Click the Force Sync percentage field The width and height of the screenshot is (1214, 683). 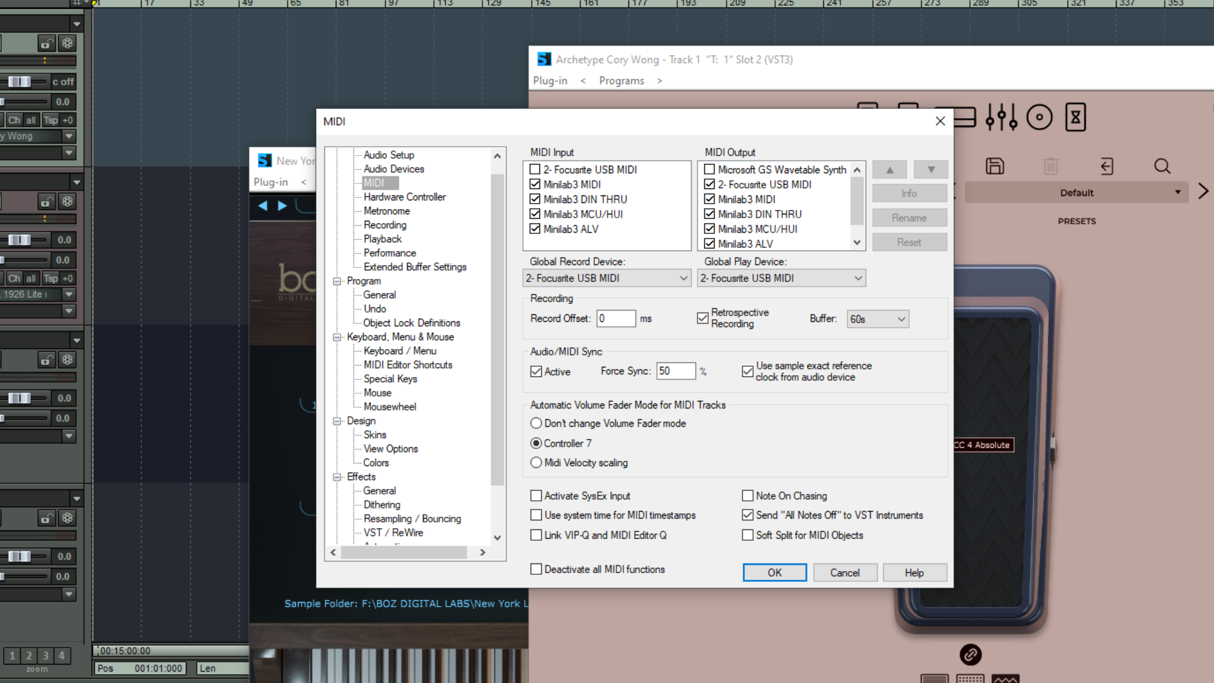click(676, 371)
